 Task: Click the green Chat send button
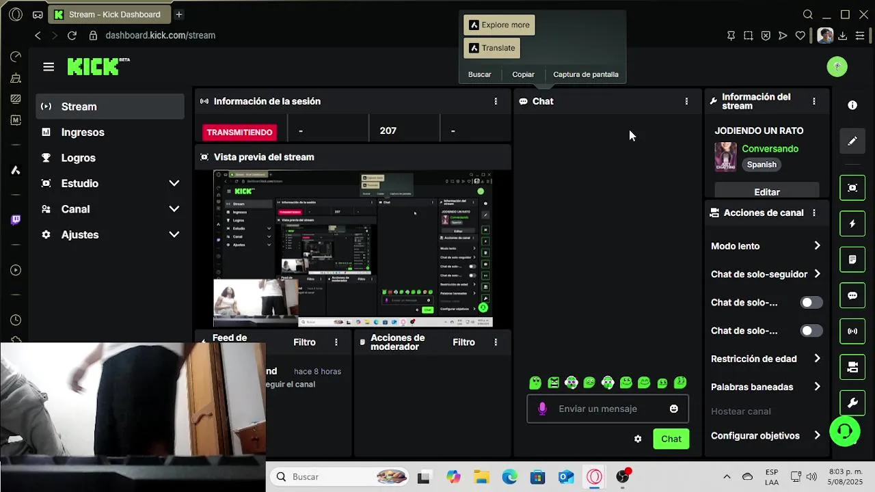(x=671, y=439)
